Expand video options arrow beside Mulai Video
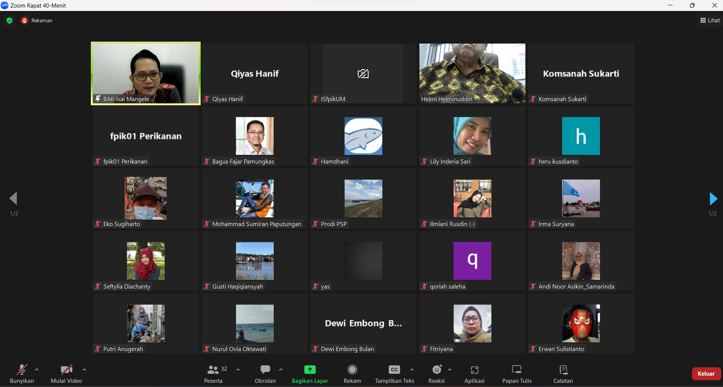This screenshot has height=387, width=723. 84,370
